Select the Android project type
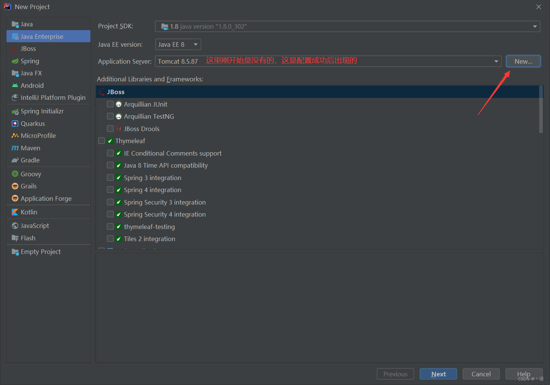 [32, 85]
